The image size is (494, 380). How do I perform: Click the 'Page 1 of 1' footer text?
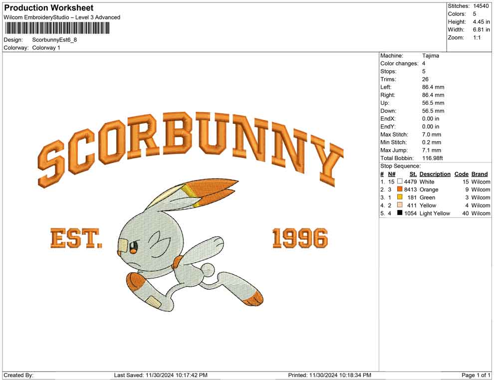[476, 375]
